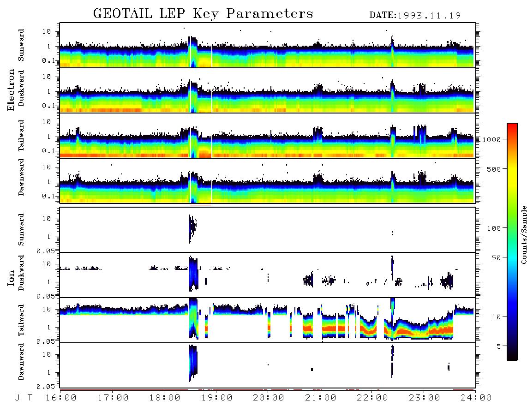The height and width of the screenshot is (406, 527).
Task: Select the Electron "Dawnward" panel label
Action: point(21,177)
